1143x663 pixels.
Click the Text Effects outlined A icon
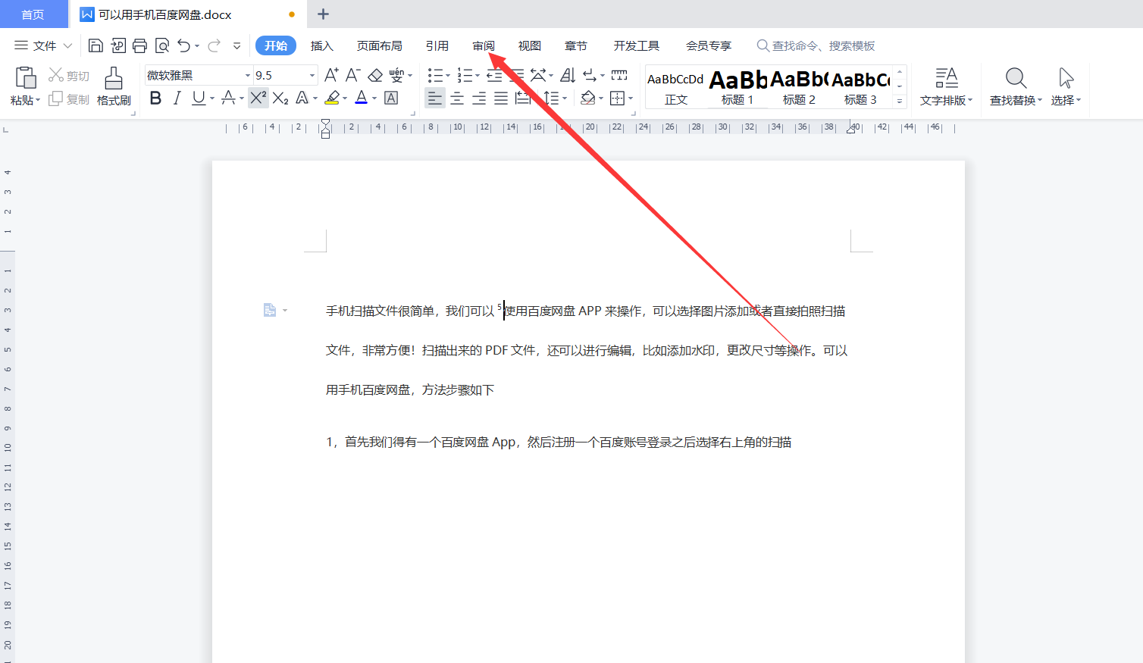click(302, 98)
